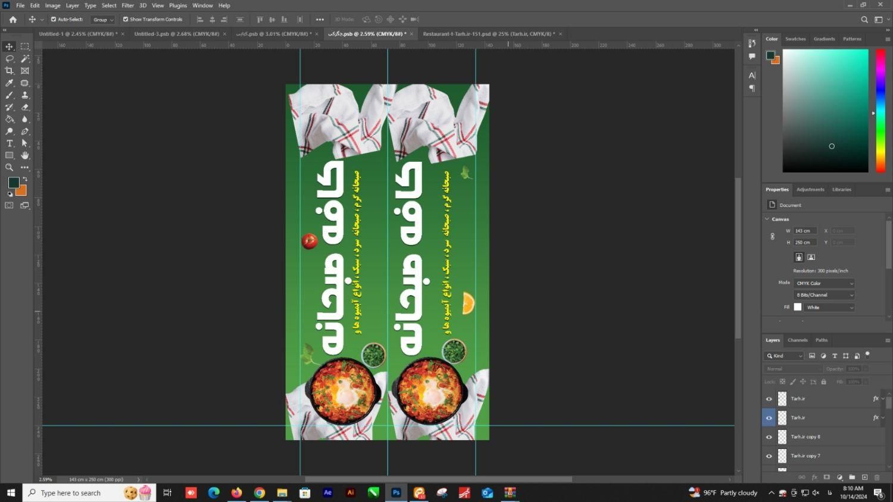Select the Dodge tool

[10, 131]
